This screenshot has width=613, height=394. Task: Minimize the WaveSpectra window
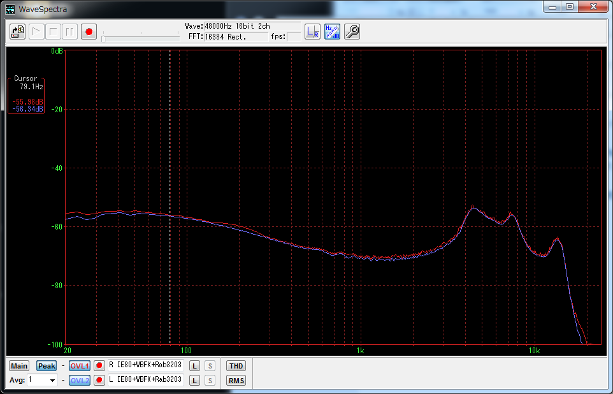pyautogui.click(x=552, y=6)
